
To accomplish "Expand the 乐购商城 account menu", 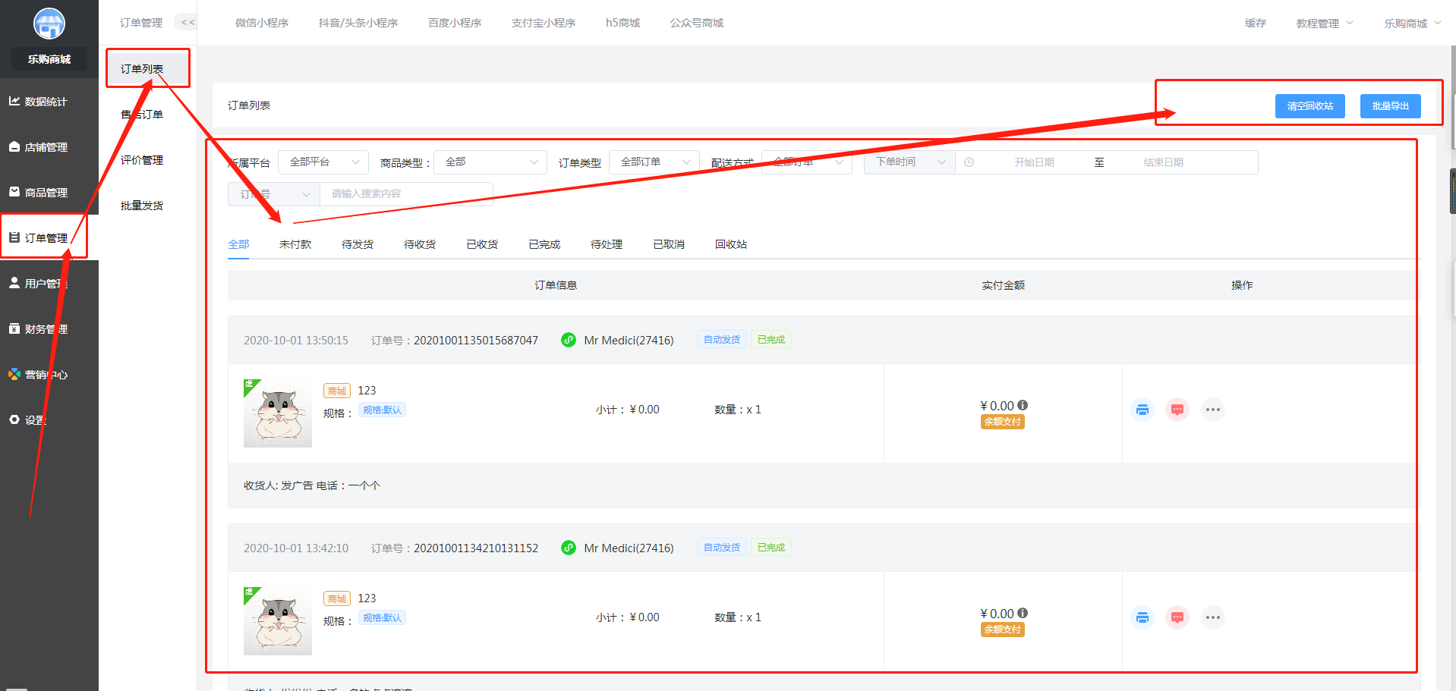I will (x=1413, y=24).
